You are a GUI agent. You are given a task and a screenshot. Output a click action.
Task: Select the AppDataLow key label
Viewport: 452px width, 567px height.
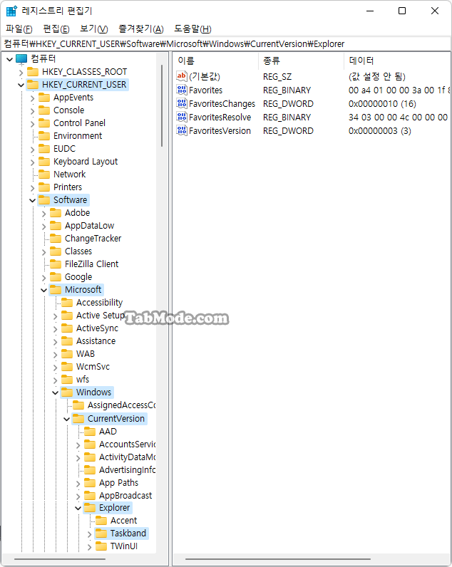click(x=89, y=226)
